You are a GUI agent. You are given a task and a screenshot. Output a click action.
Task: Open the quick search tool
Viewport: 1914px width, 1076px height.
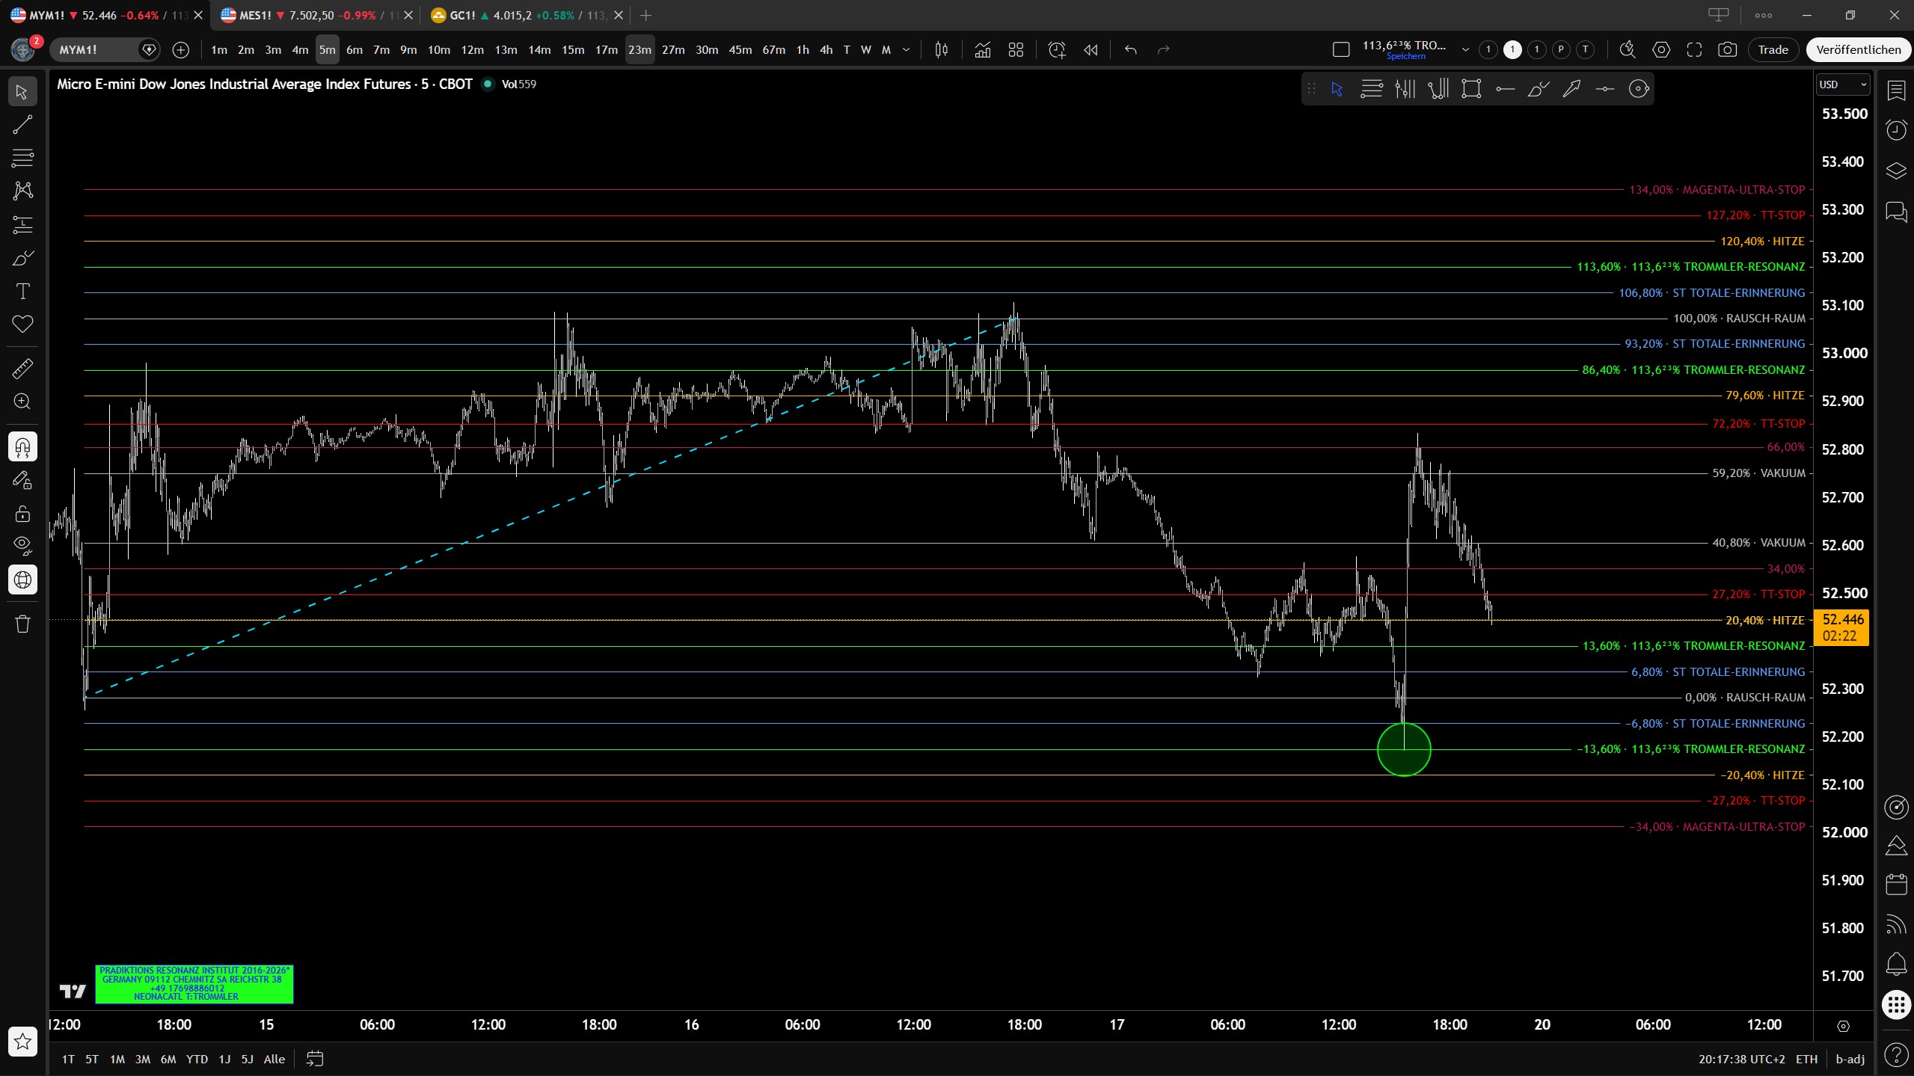point(1628,50)
